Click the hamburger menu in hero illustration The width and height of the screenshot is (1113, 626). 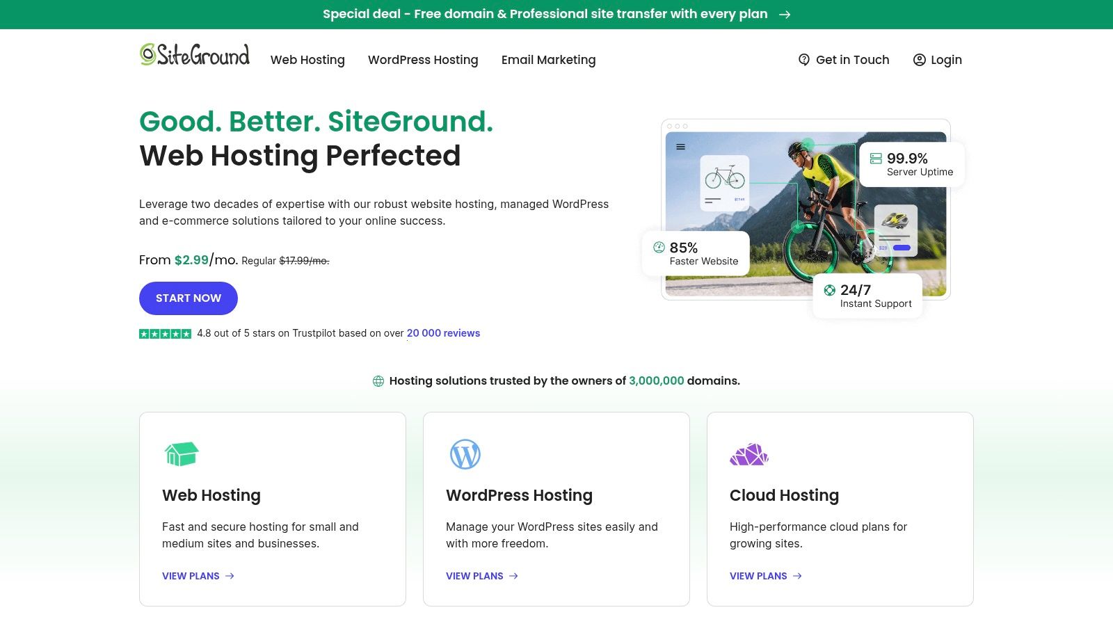pos(681,147)
